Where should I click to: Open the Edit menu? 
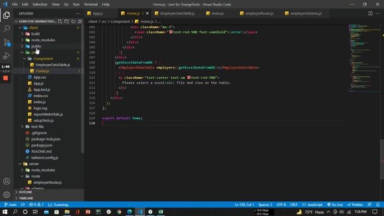pyautogui.click(x=25, y=4)
